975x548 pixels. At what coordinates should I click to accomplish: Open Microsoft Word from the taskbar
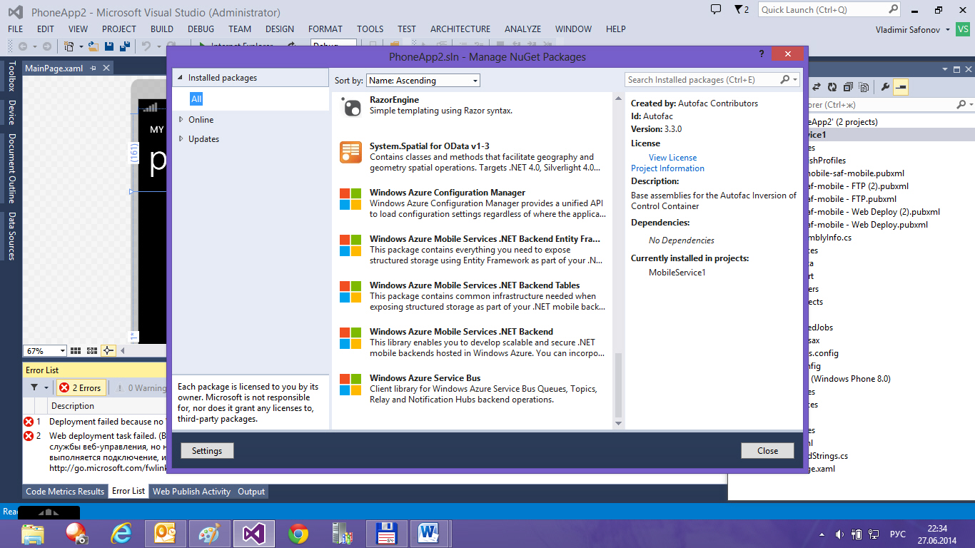point(430,533)
